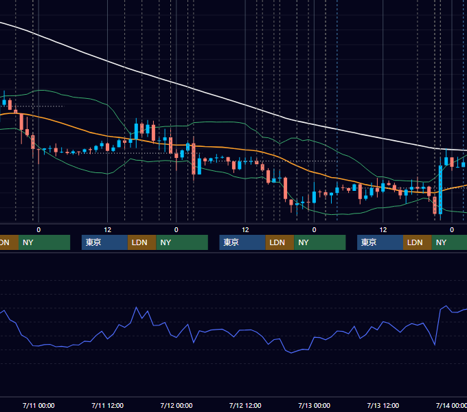Select the NY session block starting 7/11 evening
467x412 pixels.
pos(182,242)
